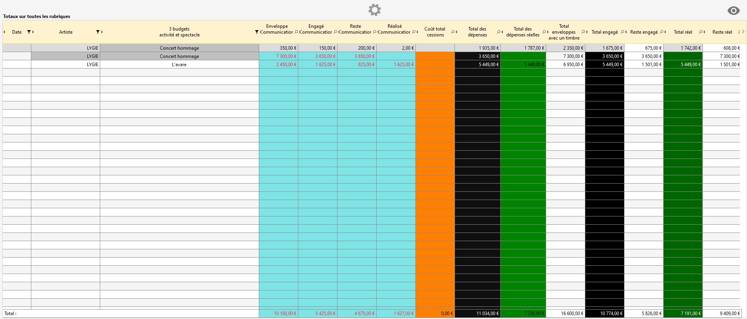Click the Total engagé column header
Screen dimensions: 747x319
[x=604, y=32]
